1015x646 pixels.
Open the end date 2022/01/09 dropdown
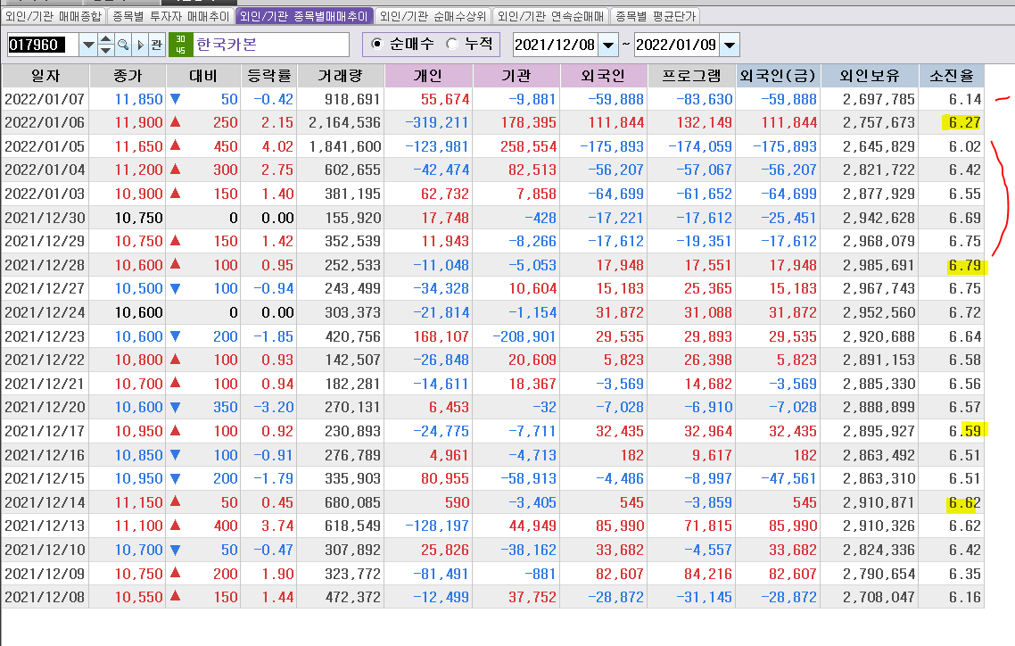[730, 45]
